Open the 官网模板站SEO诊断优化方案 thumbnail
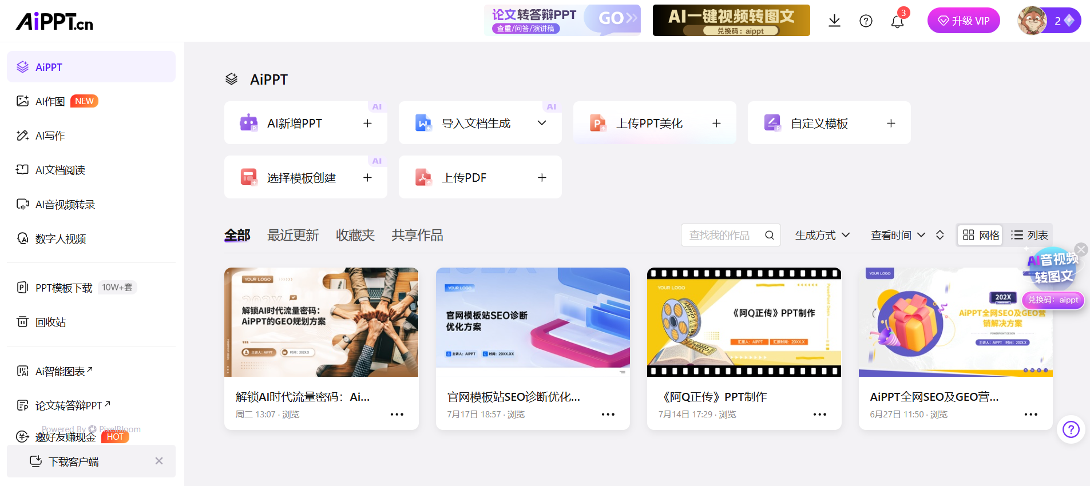The width and height of the screenshot is (1090, 486). pos(533,322)
